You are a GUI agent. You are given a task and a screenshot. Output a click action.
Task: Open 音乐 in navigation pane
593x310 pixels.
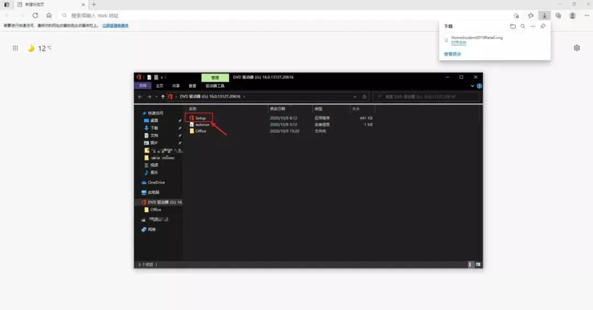pos(151,173)
